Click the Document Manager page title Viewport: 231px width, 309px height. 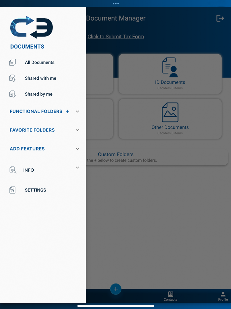(x=116, y=18)
